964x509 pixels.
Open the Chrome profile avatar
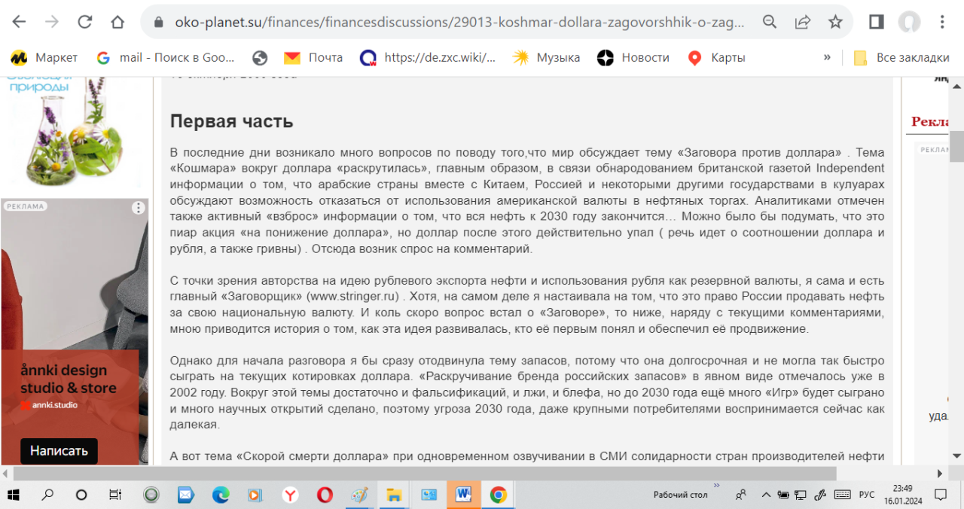tap(909, 22)
